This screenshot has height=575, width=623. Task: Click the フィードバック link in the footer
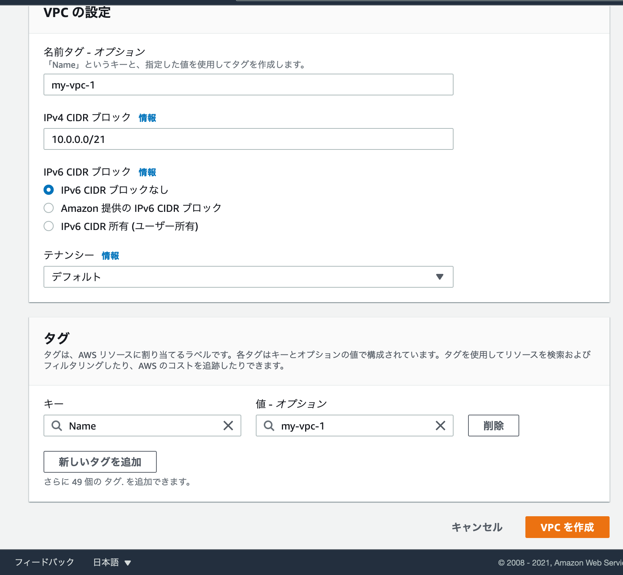pyautogui.click(x=44, y=562)
